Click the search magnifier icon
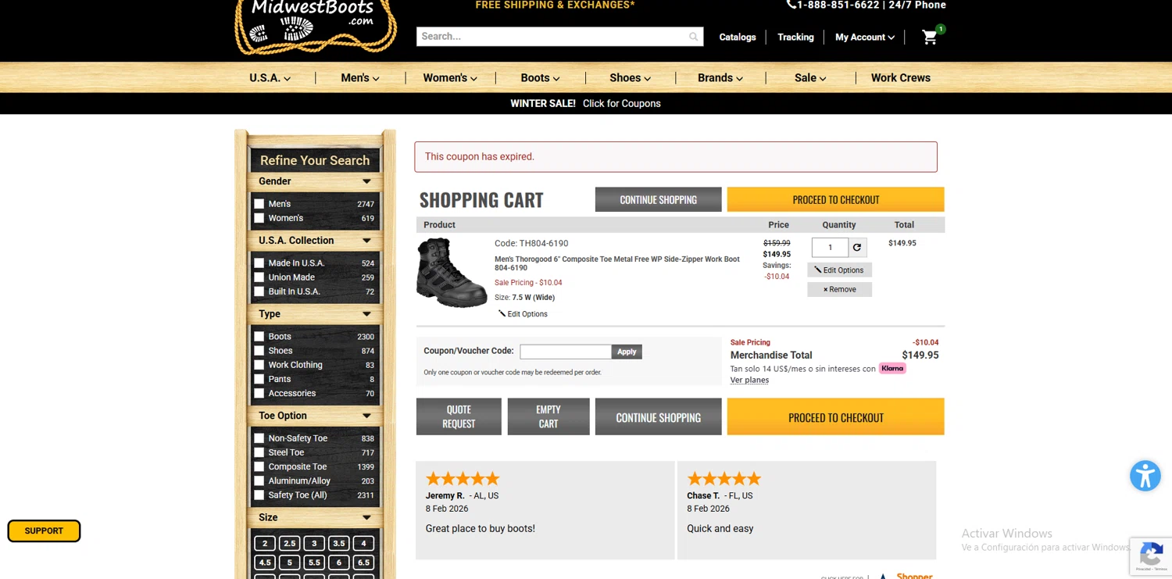 [693, 37]
